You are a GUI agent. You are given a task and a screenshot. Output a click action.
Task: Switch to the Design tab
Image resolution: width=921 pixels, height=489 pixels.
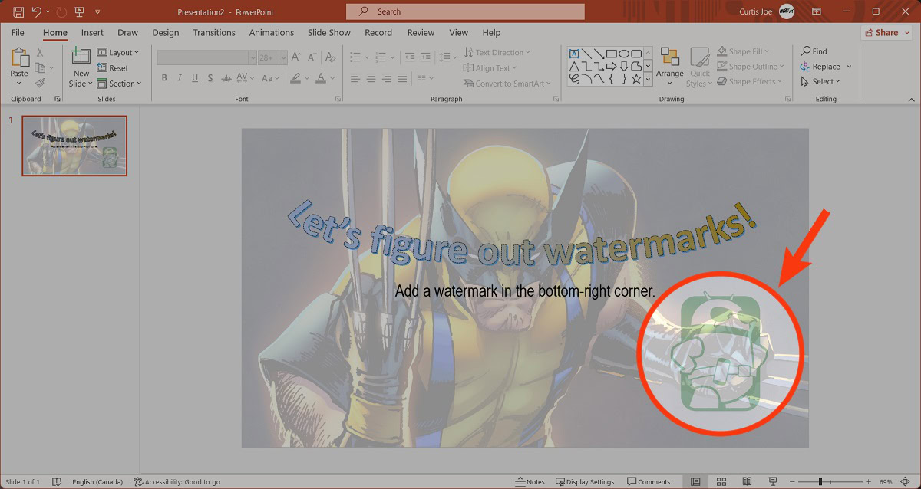coord(165,33)
